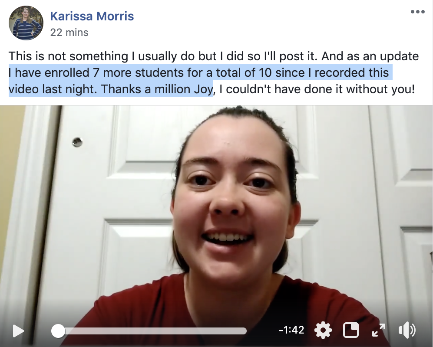This screenshot has width=433, height=347.
Task: Click the phrase 'And as an update' in the post
Action: coord(370,56)
